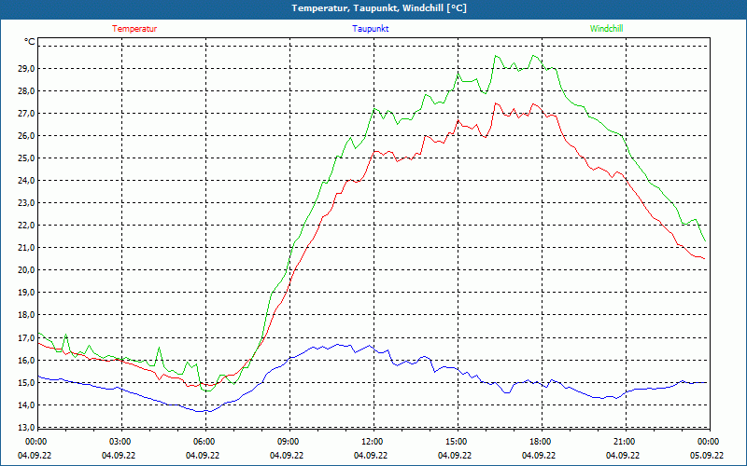Click the 05.09.22 date label

coord(707,456)
